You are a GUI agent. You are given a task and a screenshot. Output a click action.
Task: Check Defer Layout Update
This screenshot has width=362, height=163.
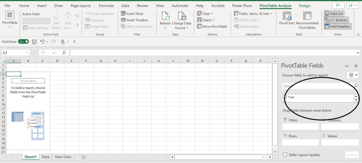285,155
